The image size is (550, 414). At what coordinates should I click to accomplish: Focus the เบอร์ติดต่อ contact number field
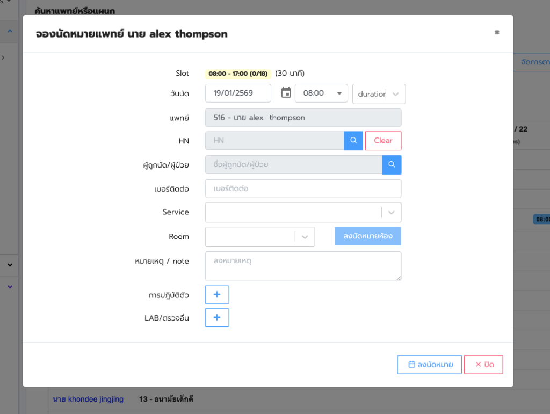click(x=303, y=188)
